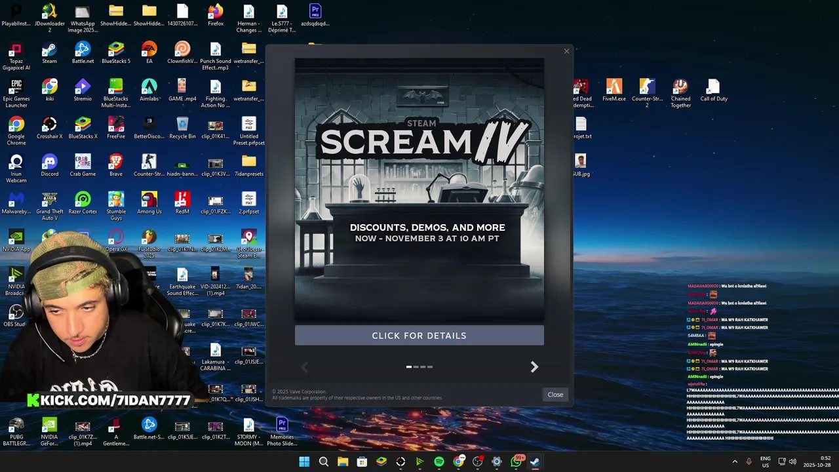Open taskbar Search
This screenshot has width=839, height=472.
click(324, 462)
